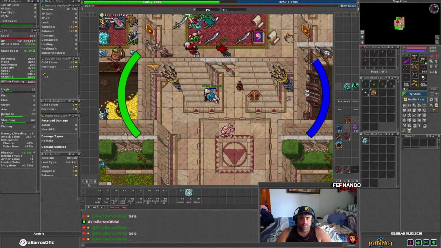Viewport: 441px width, 248px height.
Task: Click the Store Boost refresh arrows icon
Action: [x=34, y=51]
